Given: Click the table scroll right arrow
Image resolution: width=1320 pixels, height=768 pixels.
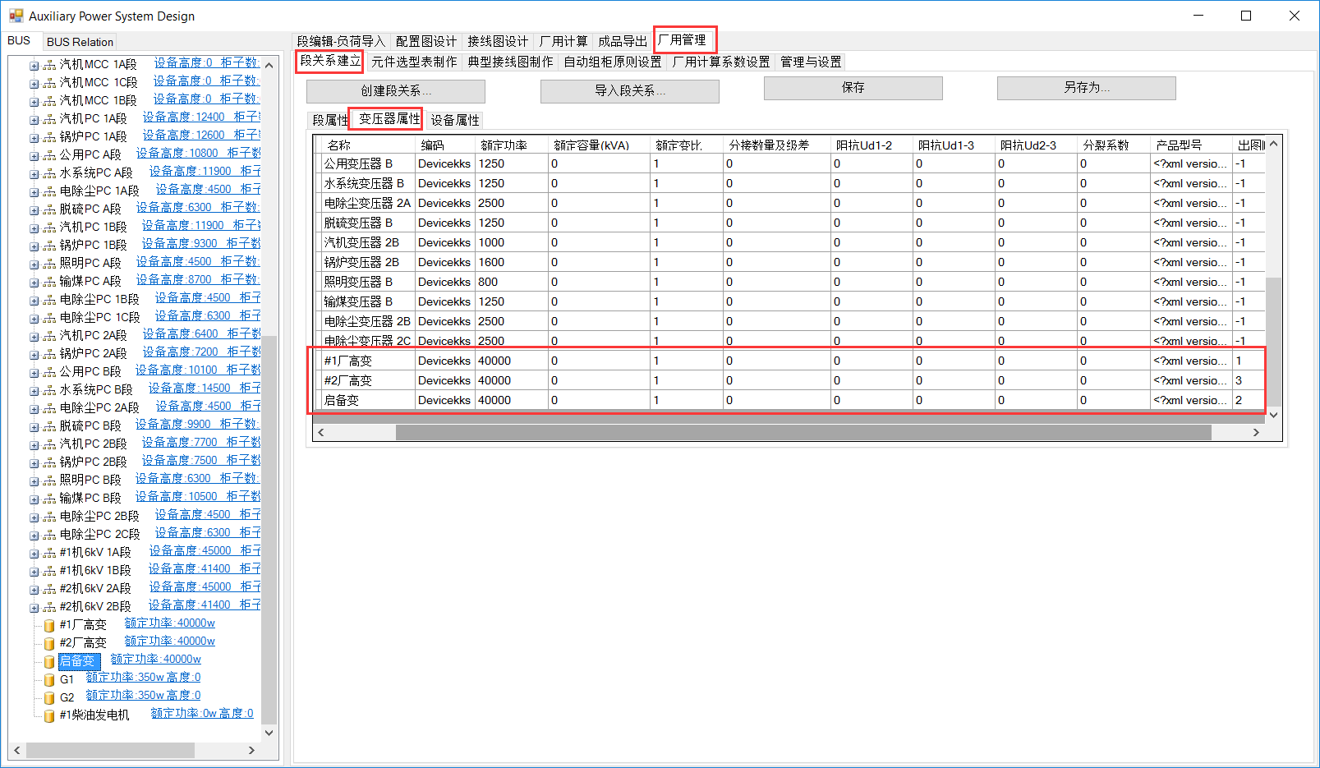Looking at the screenshot, I should click(1256, 432).
